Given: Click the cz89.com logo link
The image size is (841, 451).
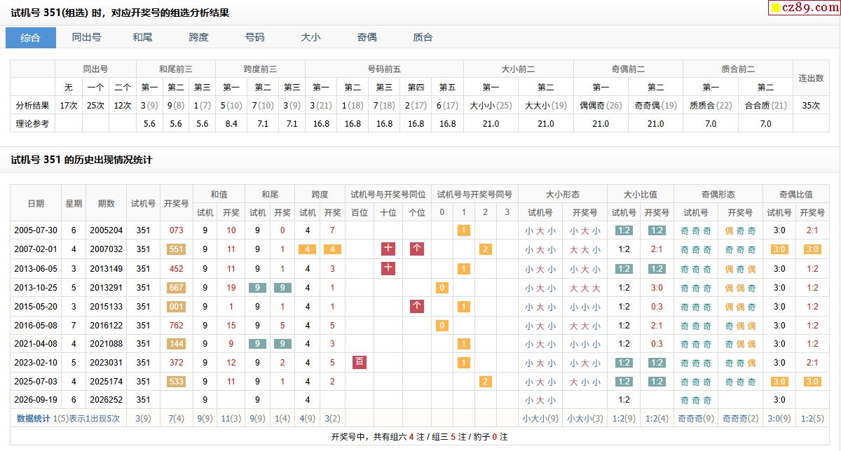Looking at the screenshot, I should point(804,8).
